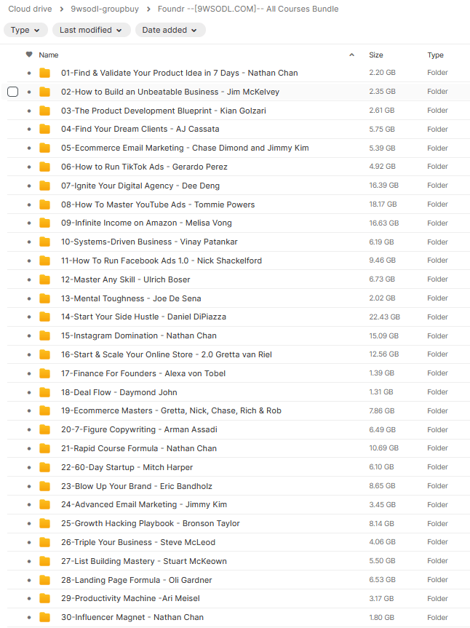Click the heart favorite column header icon
The width and height of the screenshot is (470, 628).
click(29, 55)
